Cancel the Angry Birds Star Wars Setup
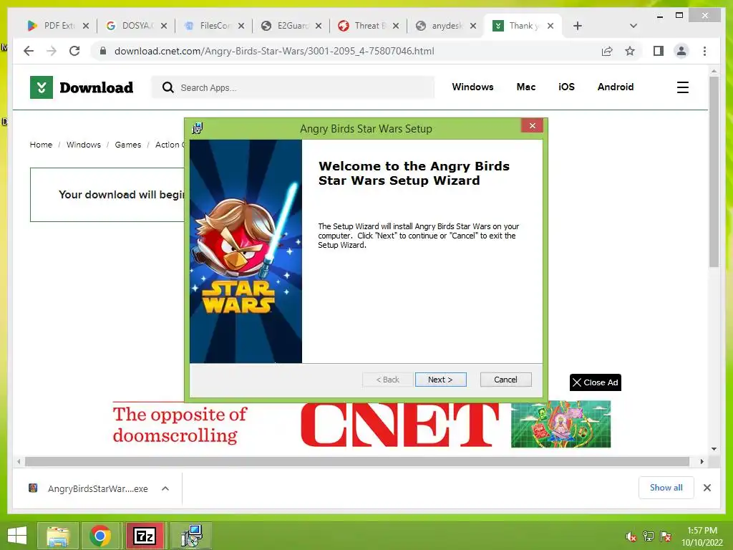The height and width of the screenshot is (550, 733). pos(505,380)
